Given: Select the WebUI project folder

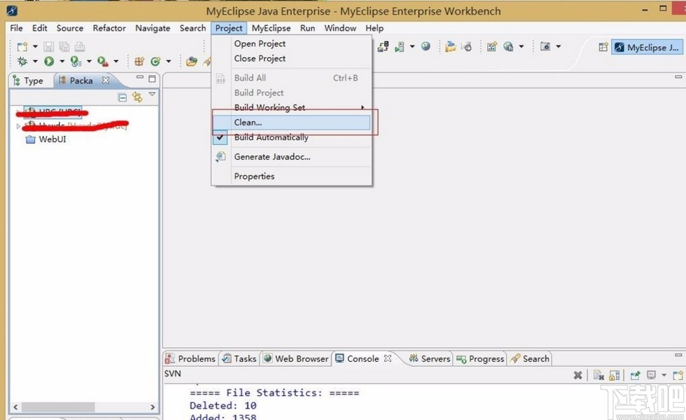Looking at the screenshot, I should coord(46,139).
